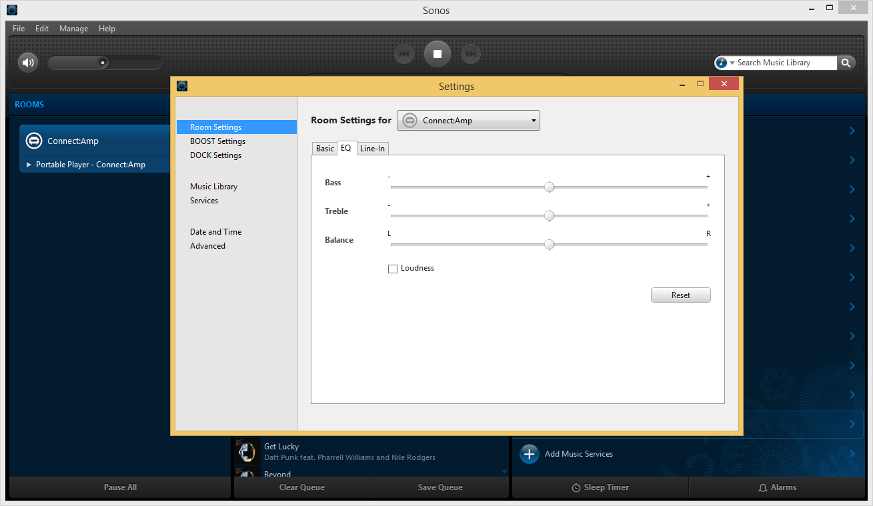The image size is (873, 506).
Task: Select the Beyond track in the queue
Action: click(277, 474)
